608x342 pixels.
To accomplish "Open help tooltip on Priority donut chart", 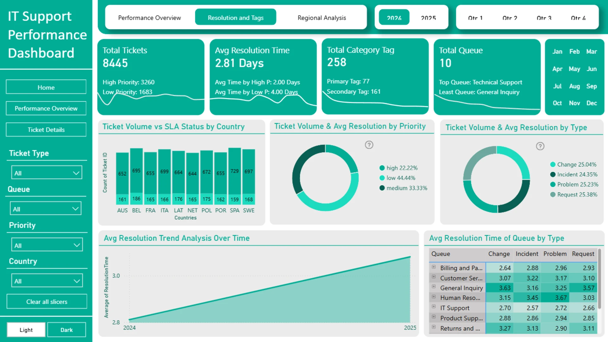I will click(x=369, y=145).
